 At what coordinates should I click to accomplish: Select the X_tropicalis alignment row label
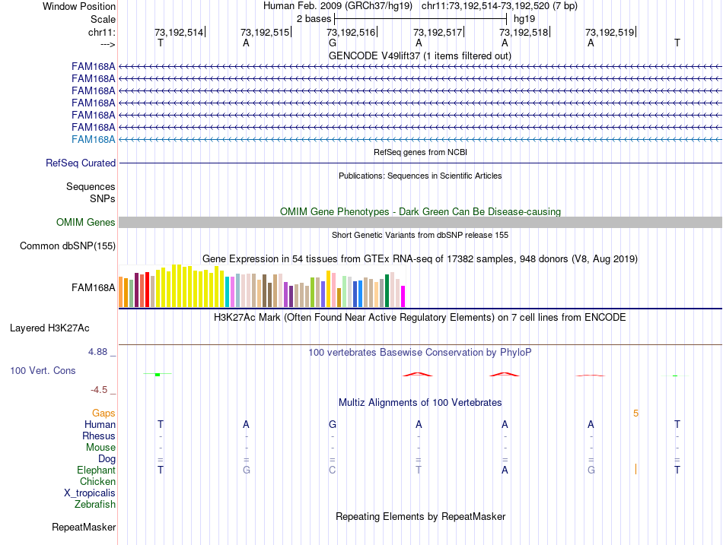click(x=90, y=493)
